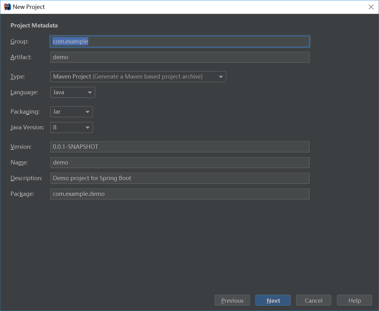Click into the Artifact text field
The width and height of the screenshot is (379, 311).
pyautogui.click(x=180, y=57)
